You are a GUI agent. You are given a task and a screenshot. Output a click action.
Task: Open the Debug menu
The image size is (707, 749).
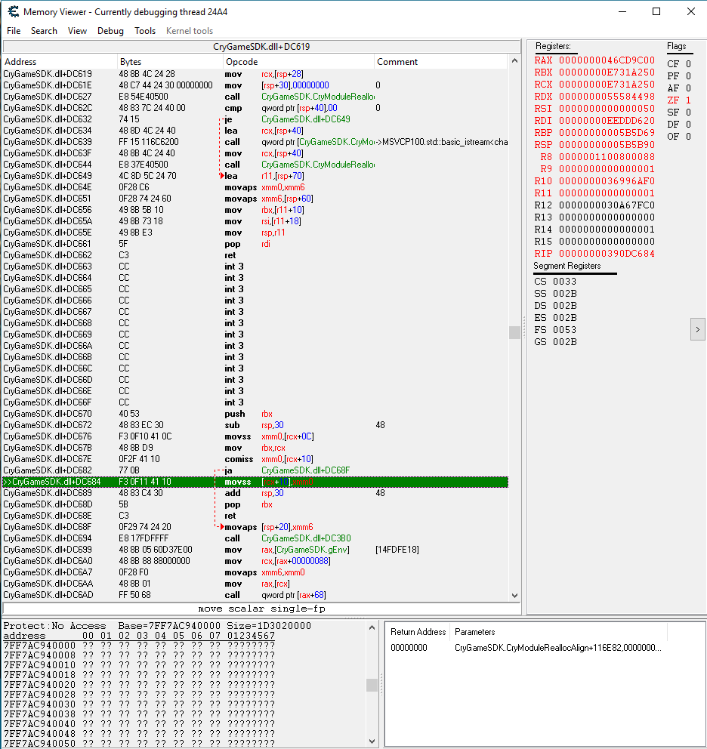pos(110,31)
